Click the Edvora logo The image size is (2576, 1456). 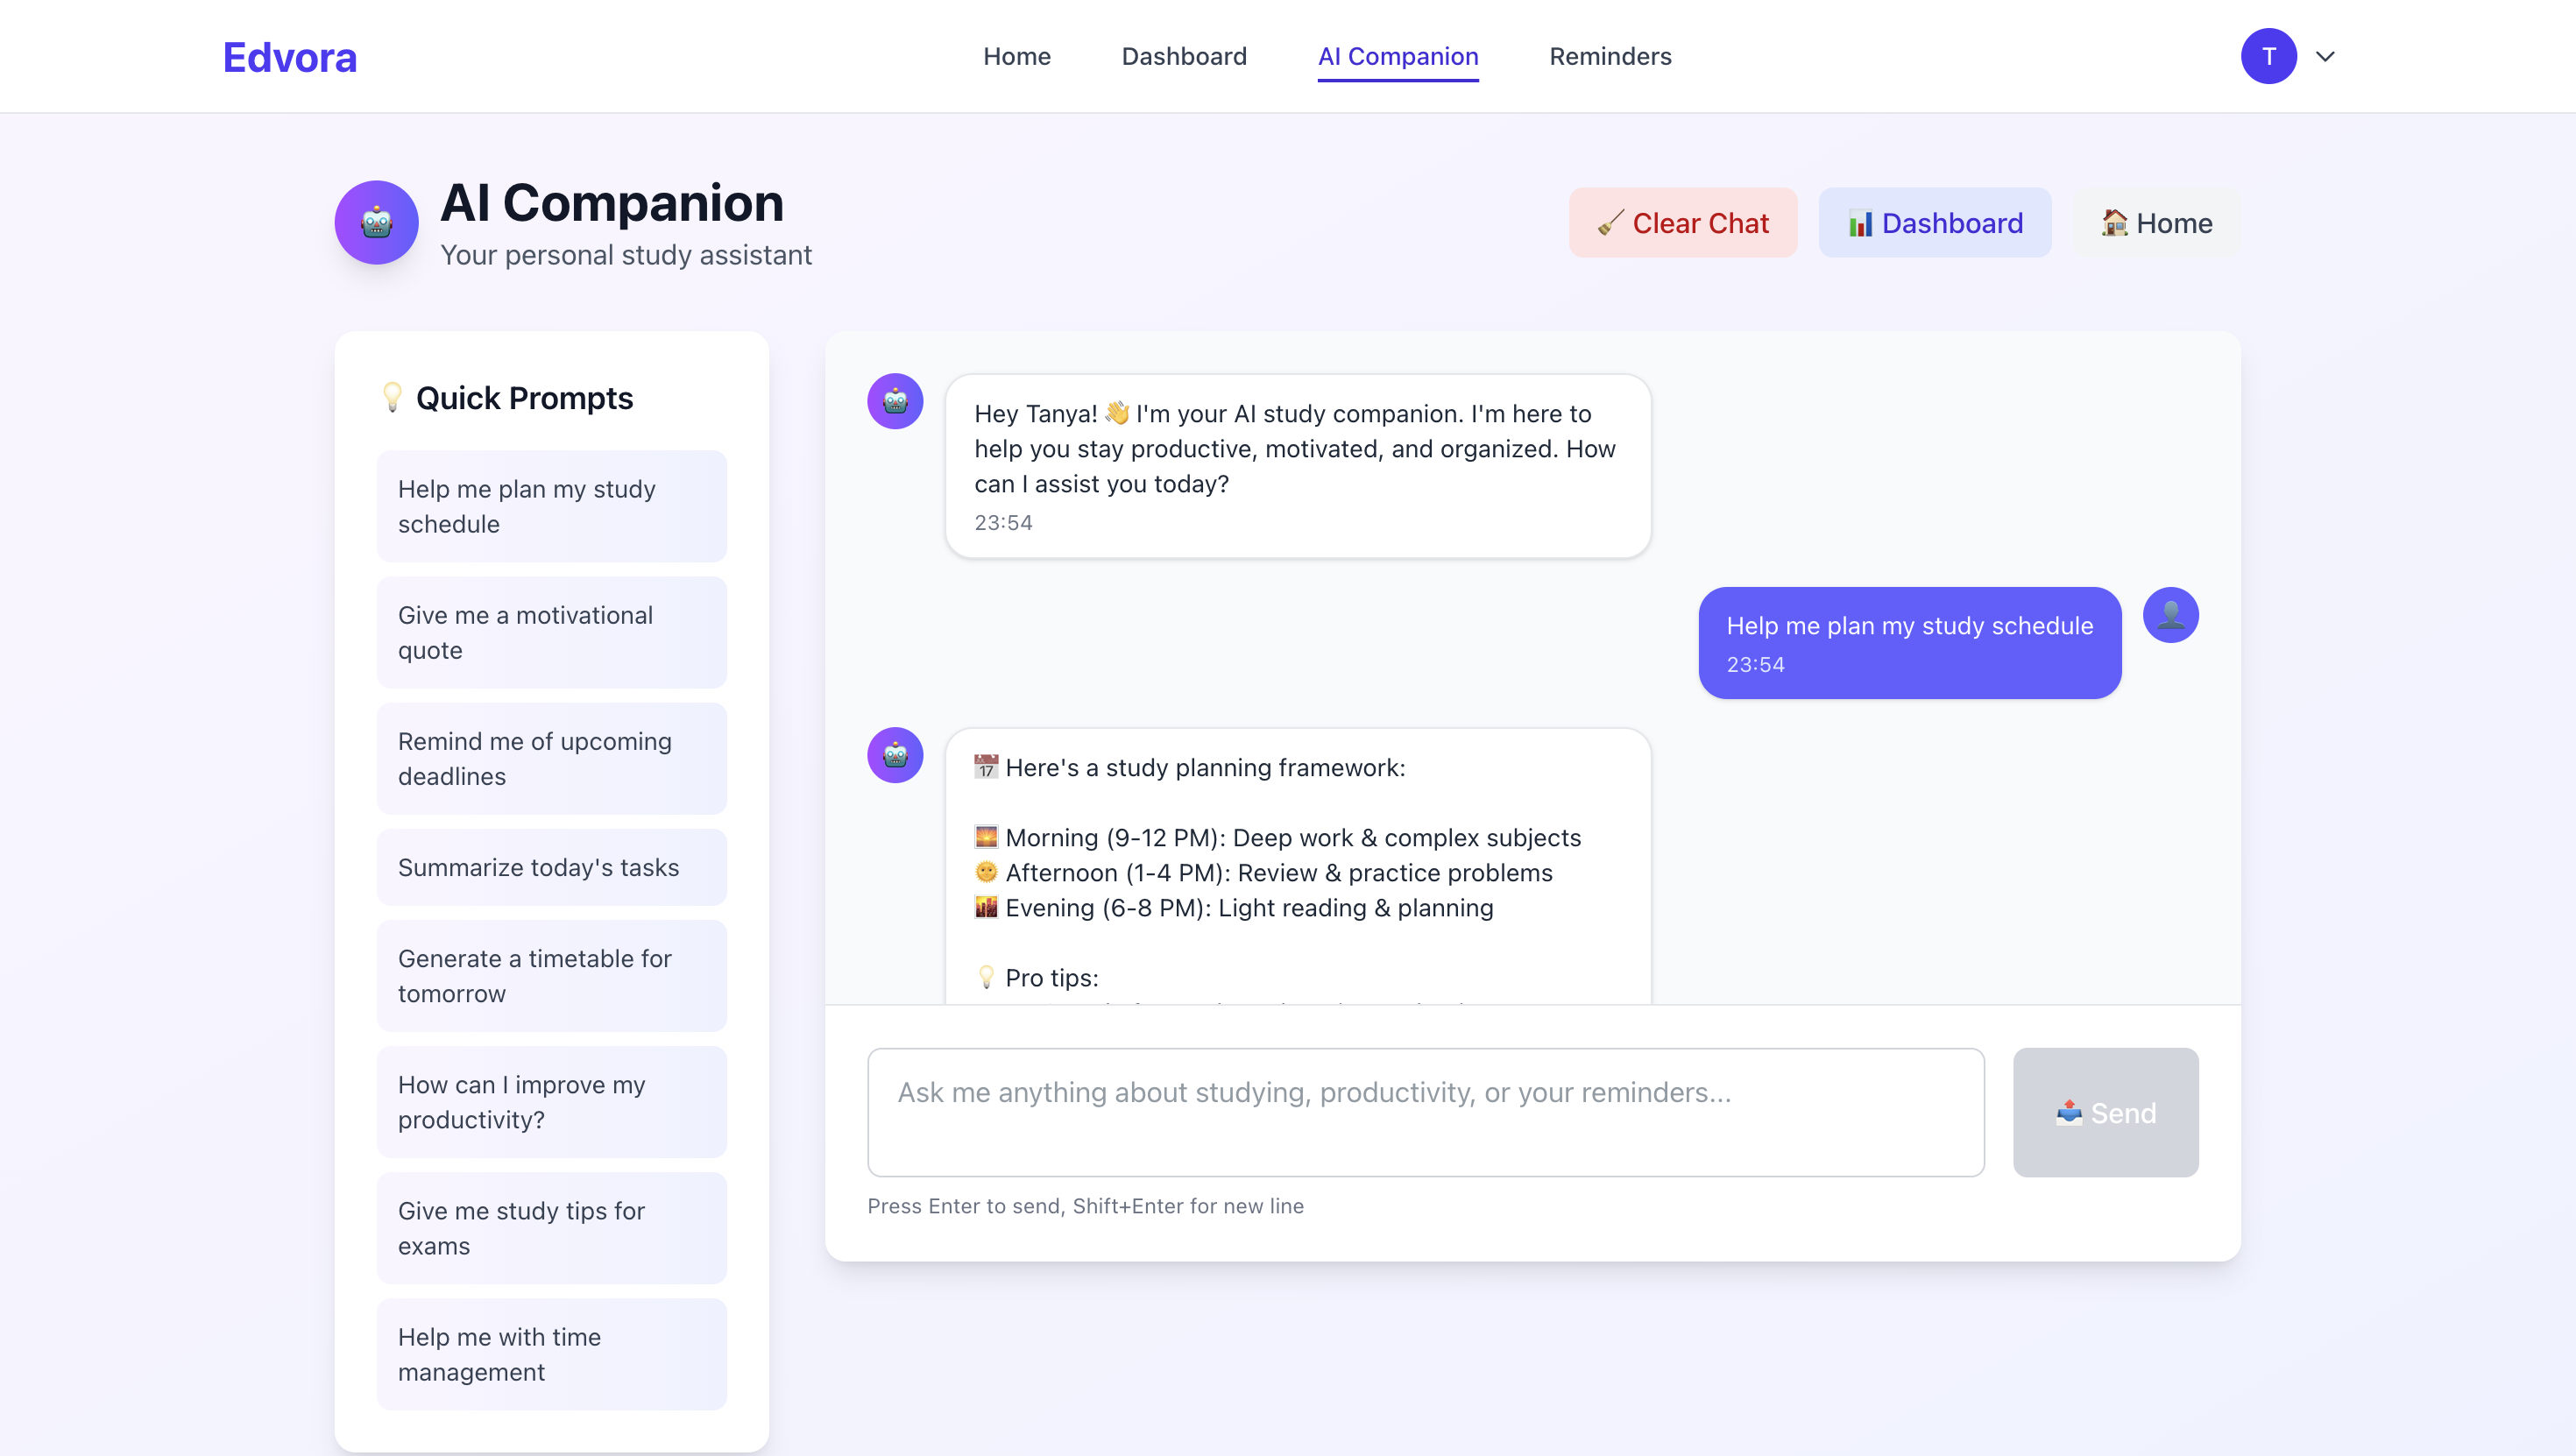290,57
